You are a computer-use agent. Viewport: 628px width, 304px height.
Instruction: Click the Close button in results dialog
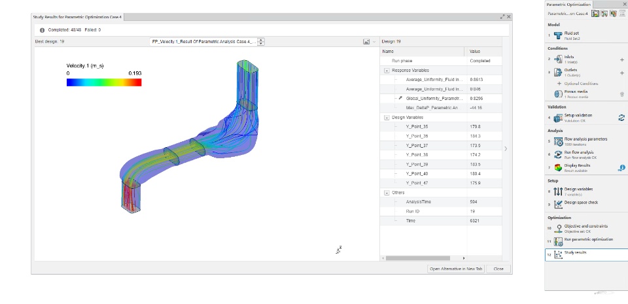(498, 269)
